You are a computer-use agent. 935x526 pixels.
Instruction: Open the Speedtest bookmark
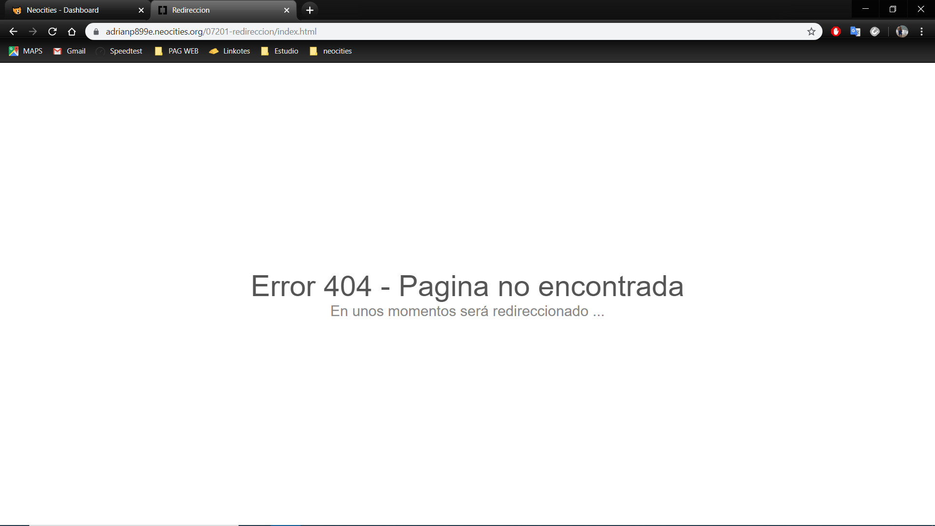tap(119, 51)
